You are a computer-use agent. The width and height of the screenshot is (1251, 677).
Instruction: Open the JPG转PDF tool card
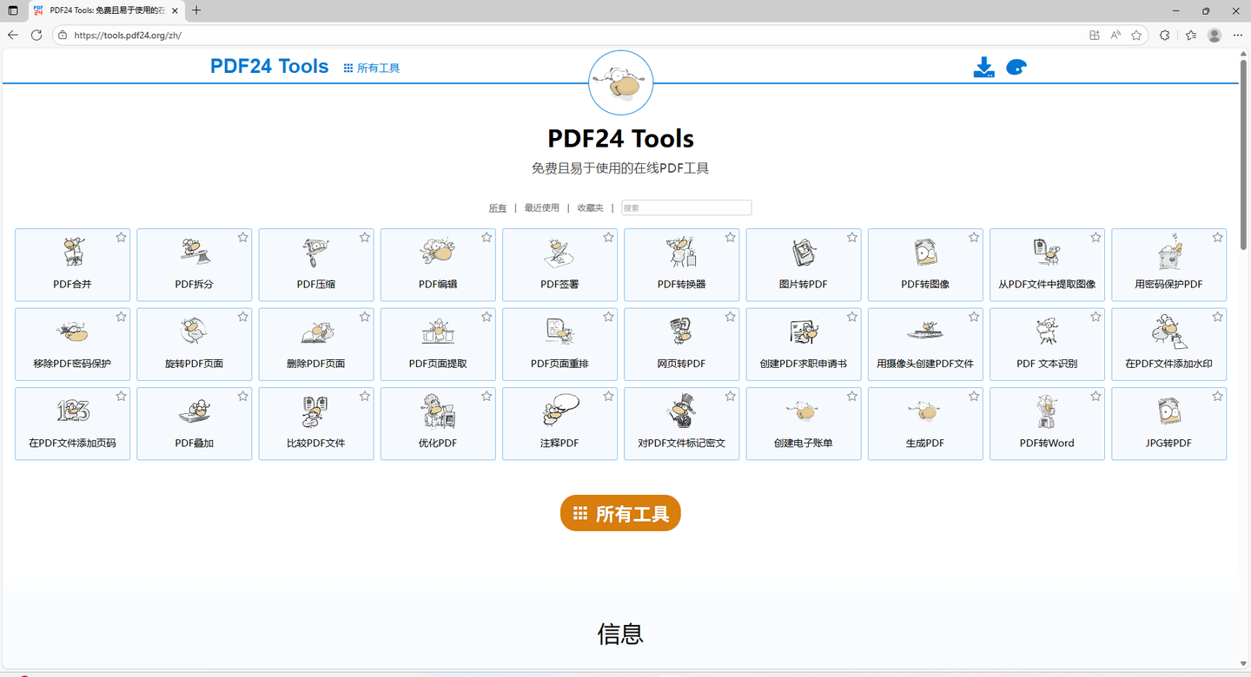click(x=1168, y=424)
